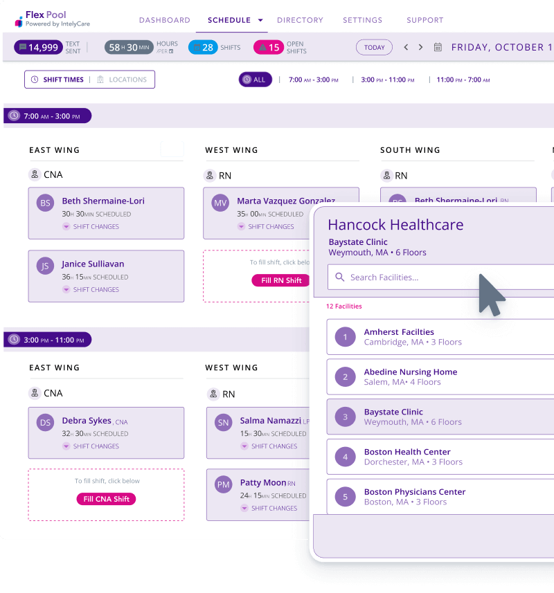The image size is (554, 593).
Task: Click the Search Facilities input field
Action: click(x=443, y=277)
